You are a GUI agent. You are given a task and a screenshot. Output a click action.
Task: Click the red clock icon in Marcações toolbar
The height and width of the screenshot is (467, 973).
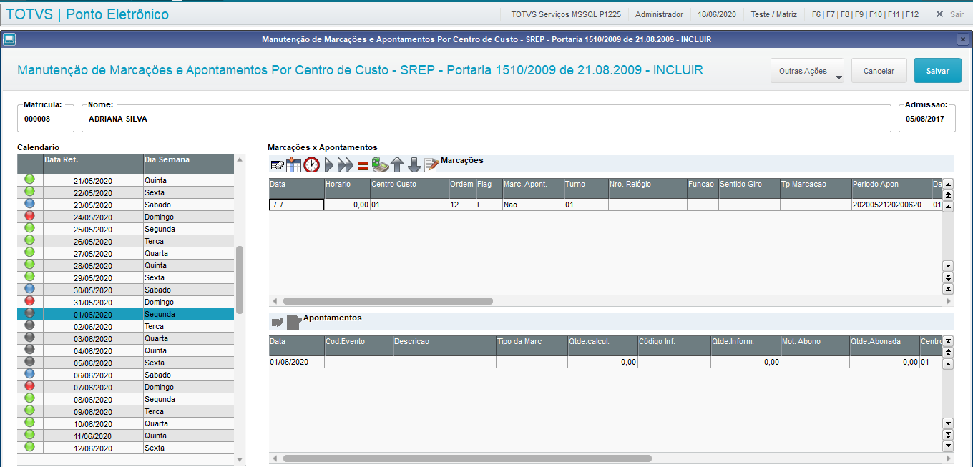point(312,165)
